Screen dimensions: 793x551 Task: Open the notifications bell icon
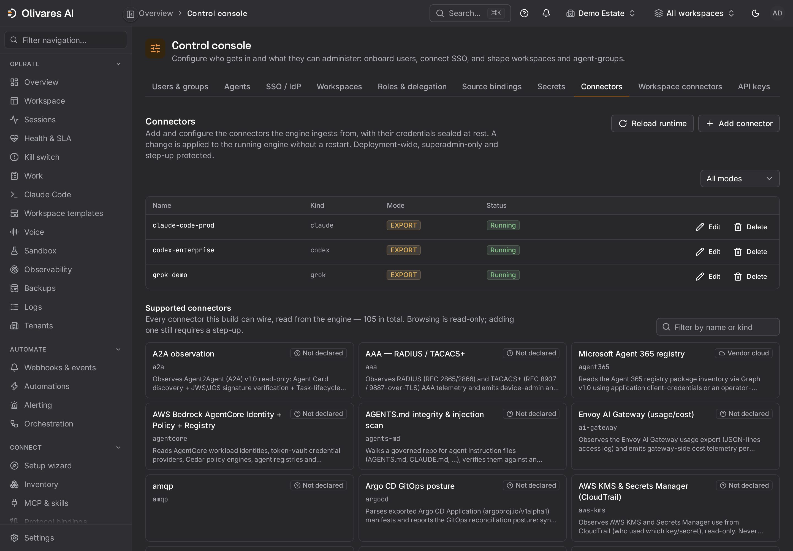point(546,13)
